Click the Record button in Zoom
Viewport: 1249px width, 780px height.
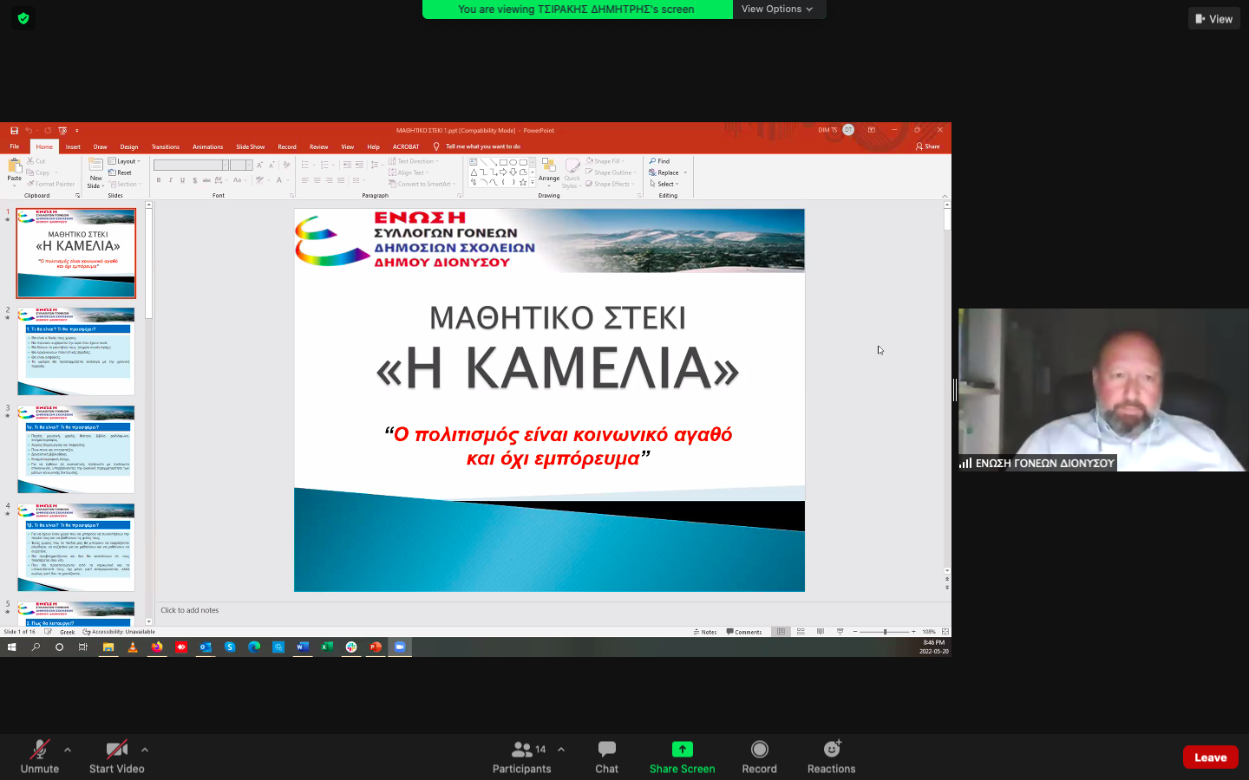[760, 757]
